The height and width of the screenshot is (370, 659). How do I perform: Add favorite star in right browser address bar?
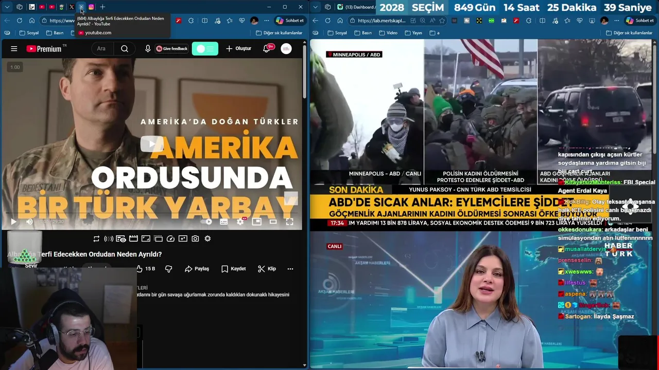[442, 21]
